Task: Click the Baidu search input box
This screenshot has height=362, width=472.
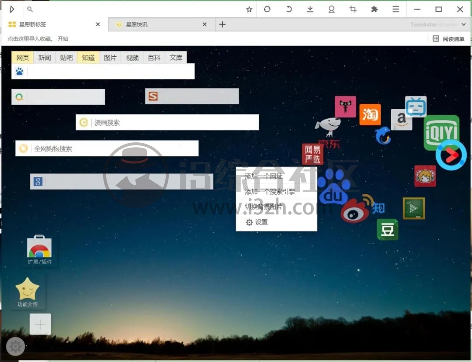Action: point(103,71)
